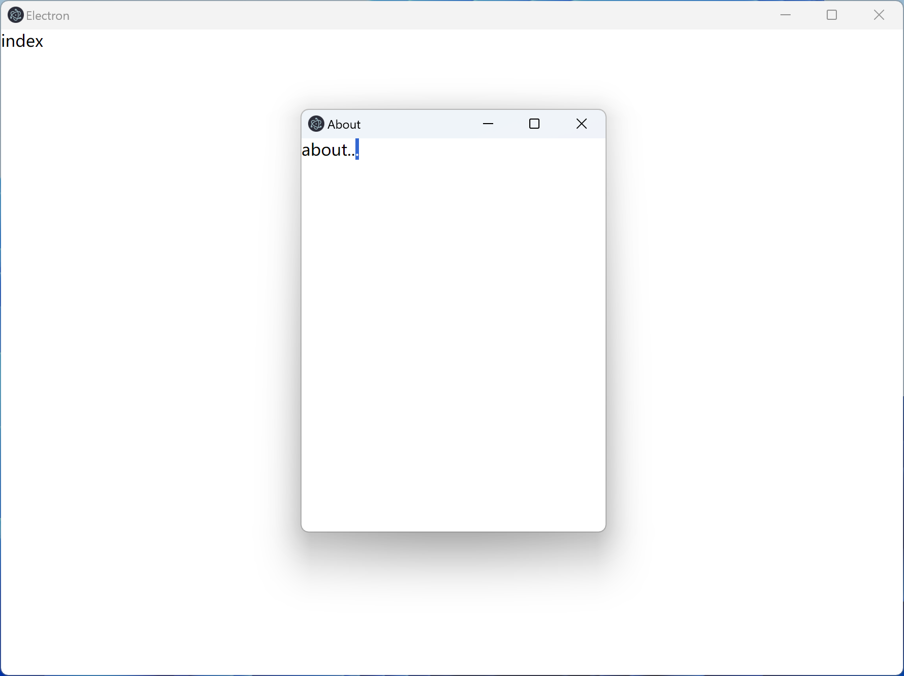This screenshot has width=904, height=676.
Task: Click the About window's Electron icon
Action: [x=316, y=124]
